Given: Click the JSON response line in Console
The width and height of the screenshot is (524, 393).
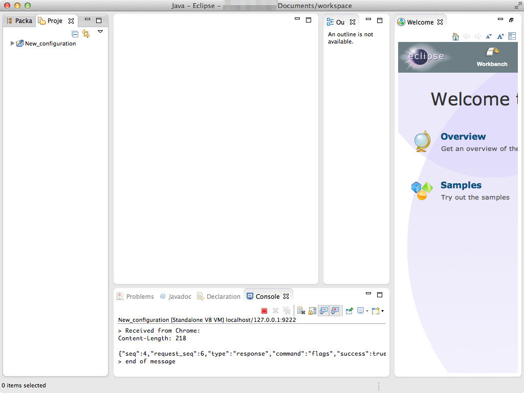Looking at the screenshot, I should pyautogui.click(x=252, y=354).
